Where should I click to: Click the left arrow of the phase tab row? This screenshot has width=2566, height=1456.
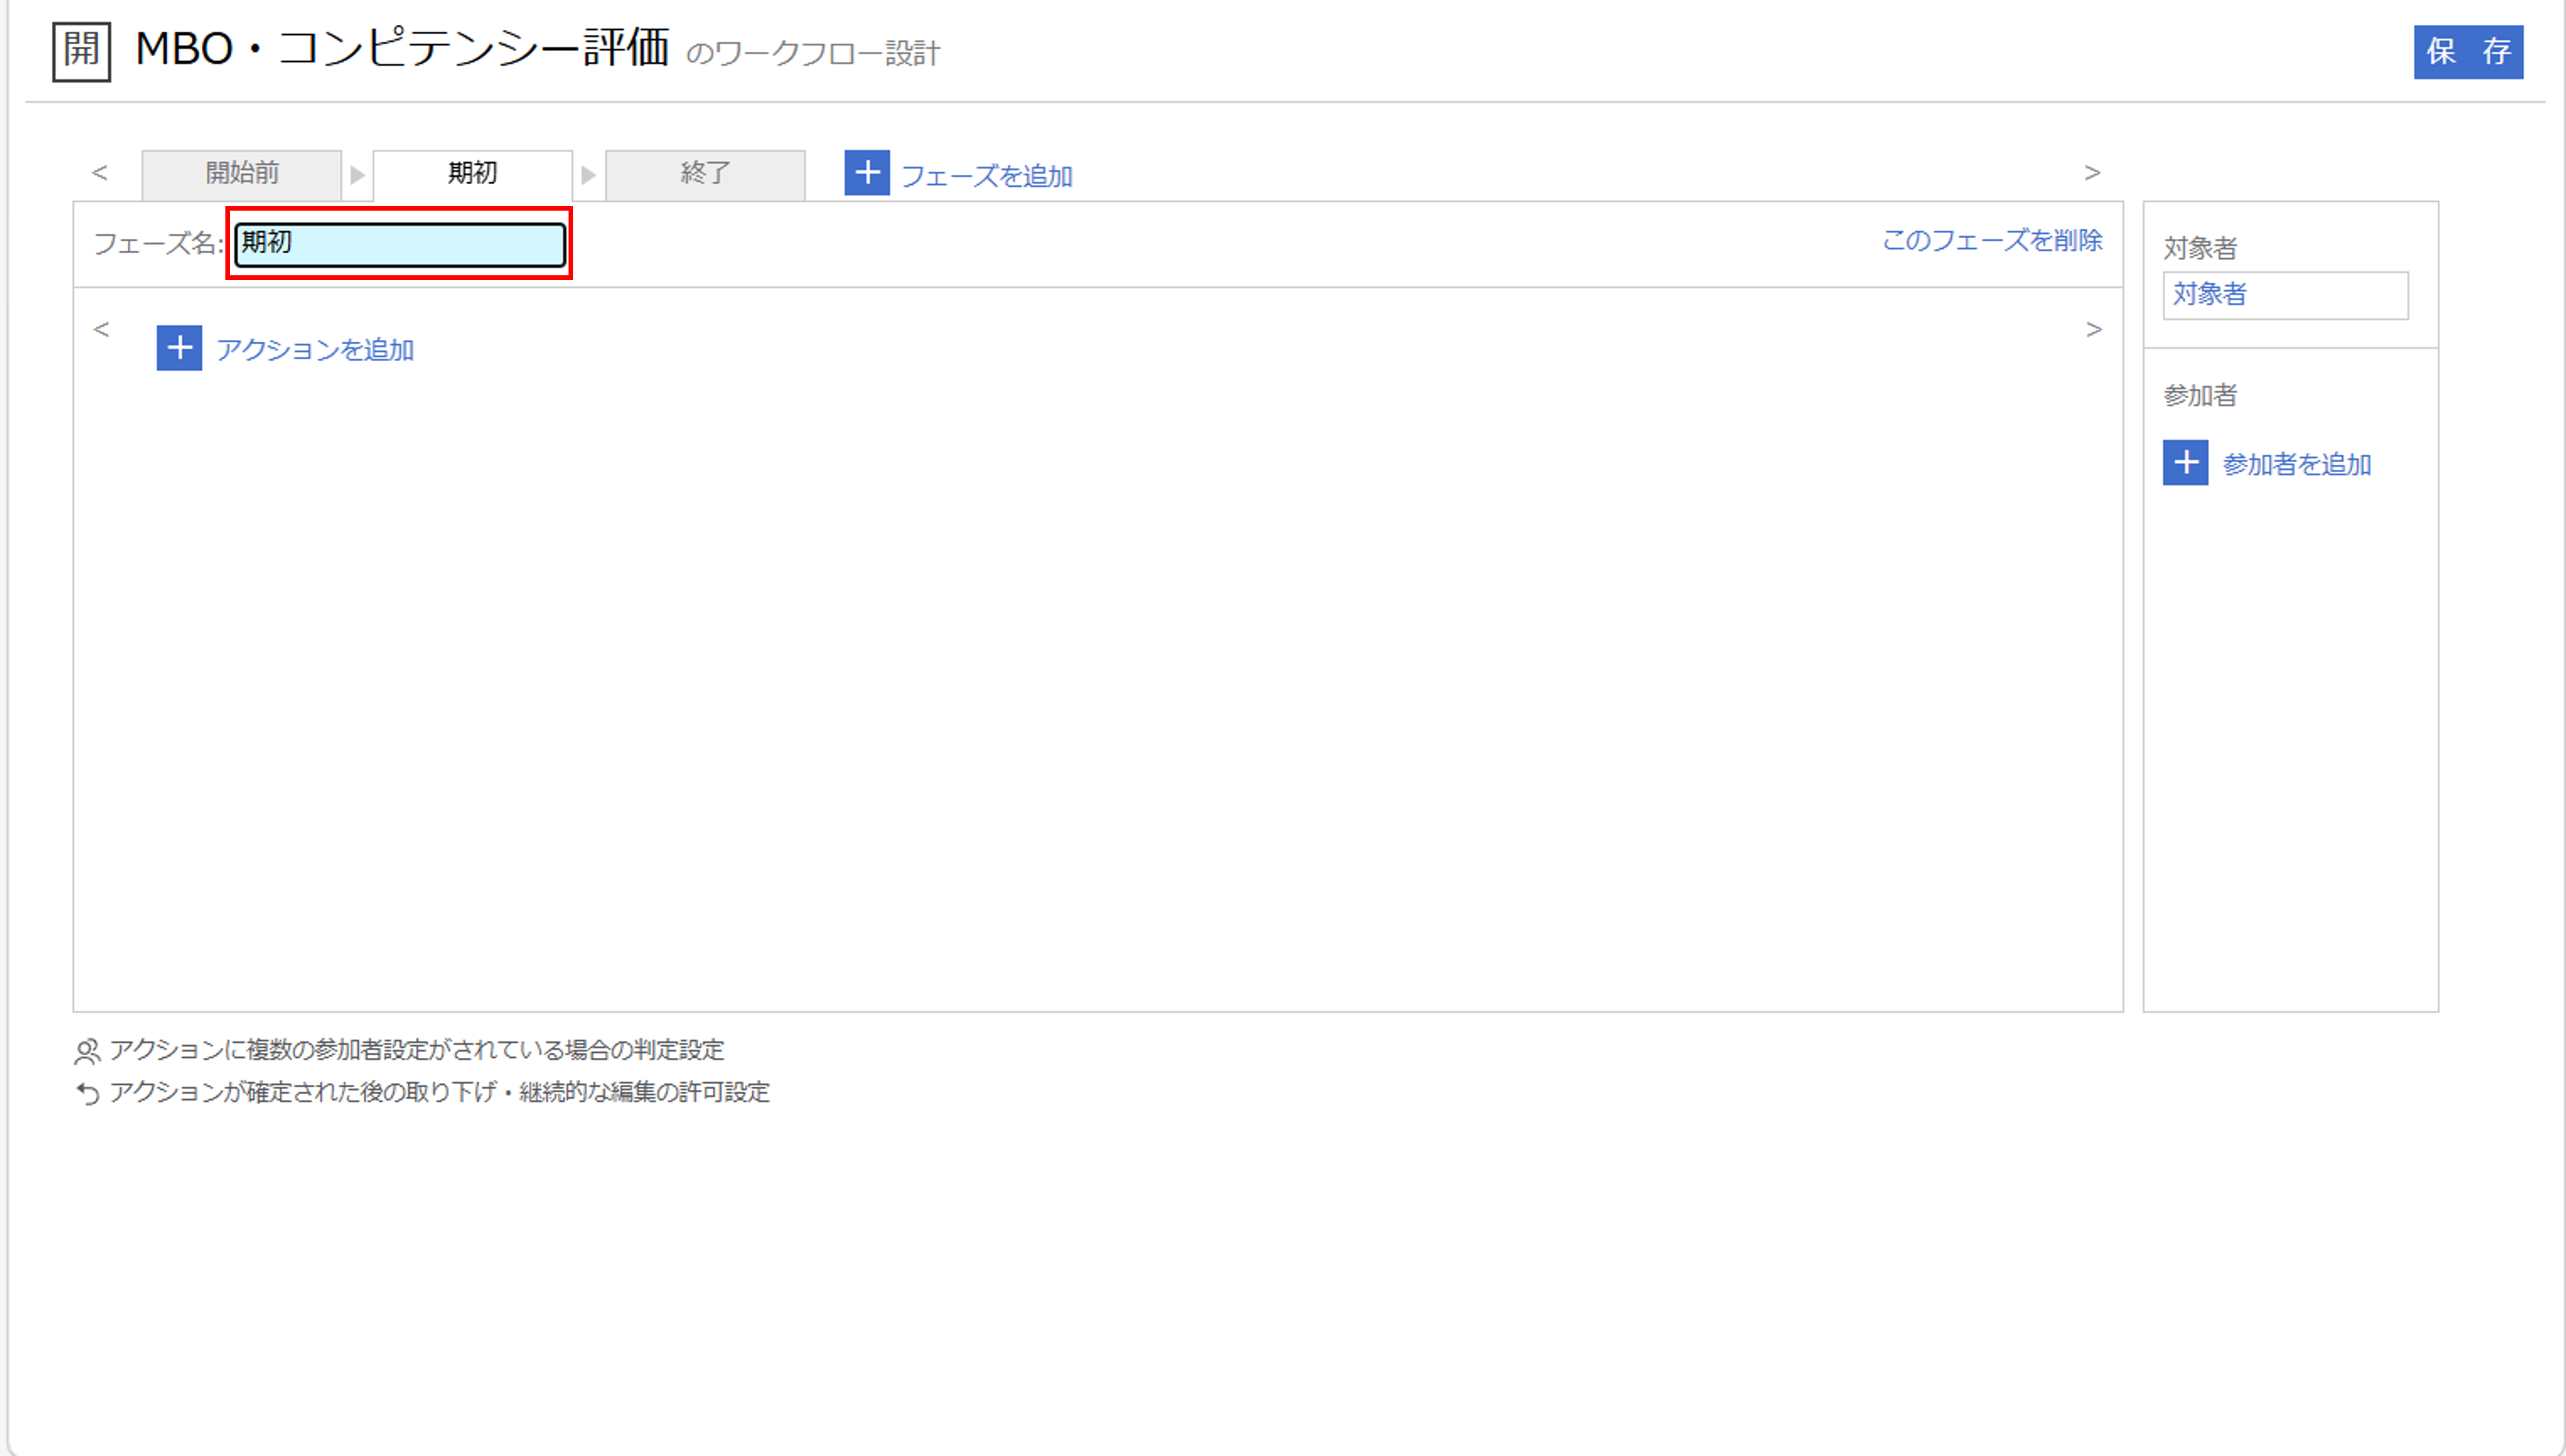[x=99, y=172]
